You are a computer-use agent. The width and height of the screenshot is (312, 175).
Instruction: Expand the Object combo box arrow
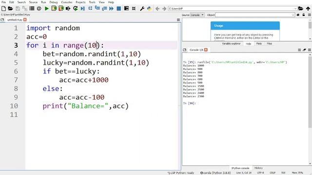pos(292,15)
